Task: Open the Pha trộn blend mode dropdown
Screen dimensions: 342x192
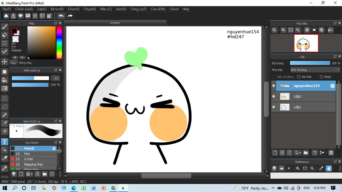Action: click(x=315, y=70)
